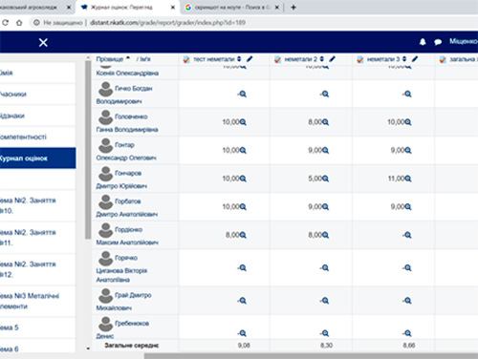Sort by the неметали 2 column arrows
478x359 pixels.
(322, 59)
